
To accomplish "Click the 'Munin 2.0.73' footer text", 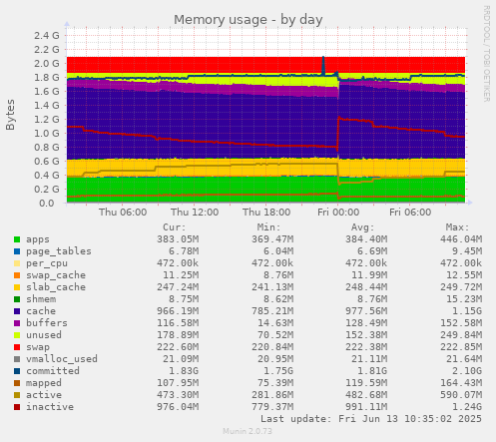I will (x=248, y=431).
